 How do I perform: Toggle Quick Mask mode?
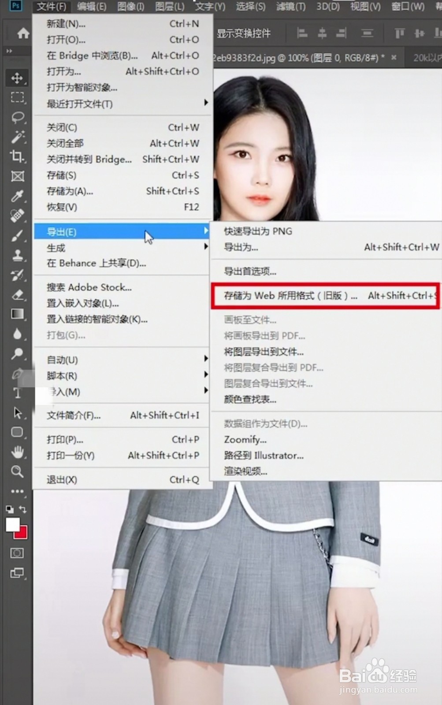[x=17, y=553]
